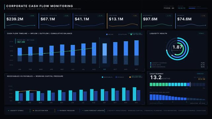The image size is (212, 119).
Task: Click the Cash Flow Timeline panel heading
Action: point(40,33)
